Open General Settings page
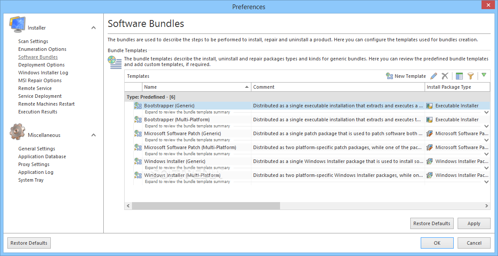Viewport: 498px width, 256px height. (x=36, y=149)
